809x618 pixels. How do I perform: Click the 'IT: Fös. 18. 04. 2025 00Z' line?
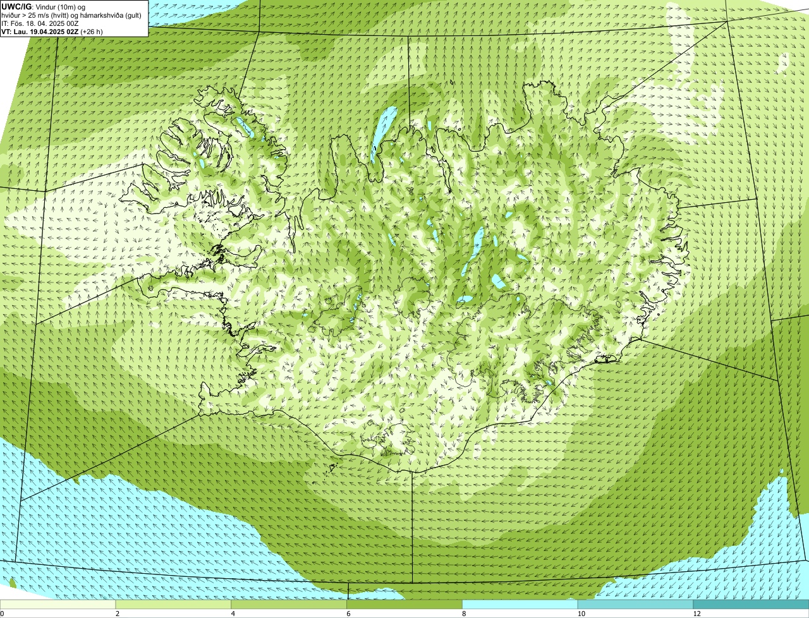point(40,23)
